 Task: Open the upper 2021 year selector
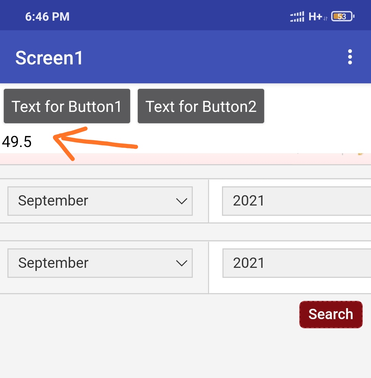295,201
